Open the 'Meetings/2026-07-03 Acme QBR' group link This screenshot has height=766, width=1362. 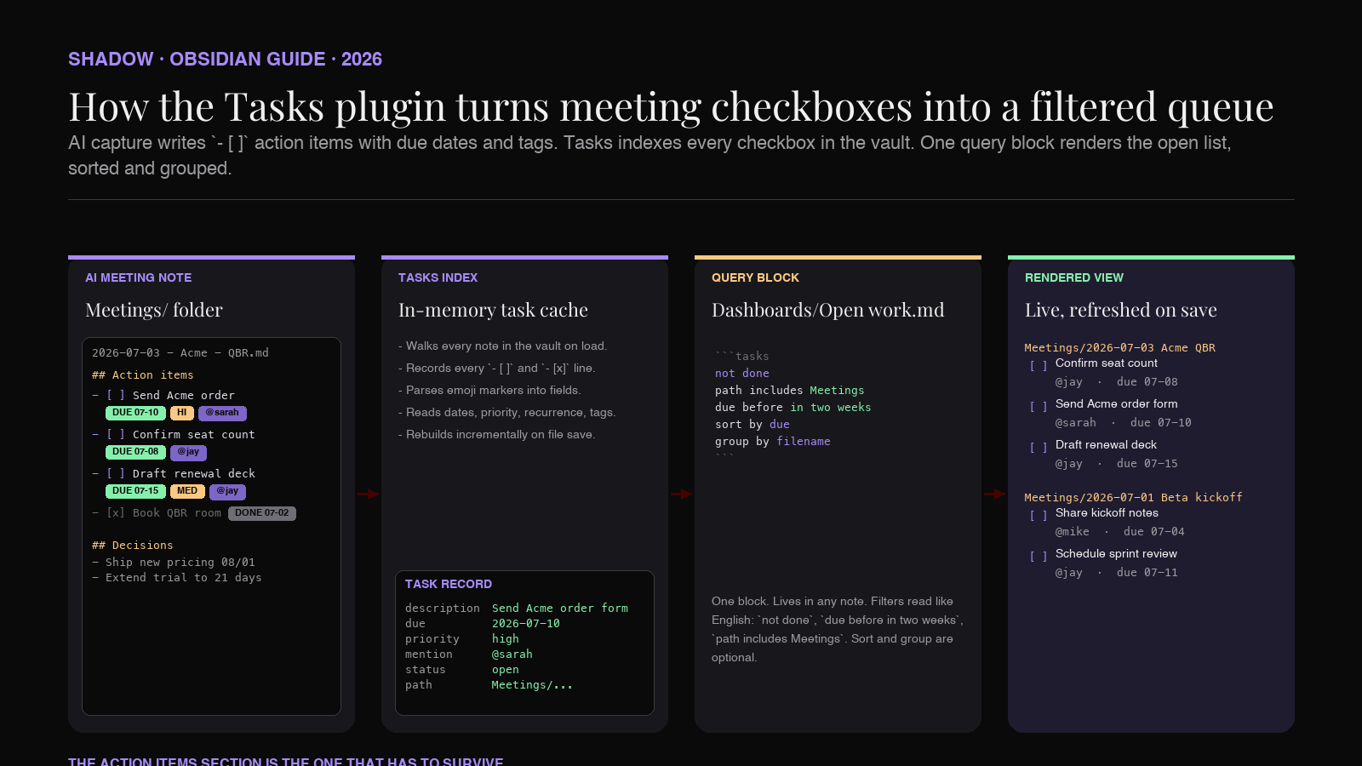1119,347
